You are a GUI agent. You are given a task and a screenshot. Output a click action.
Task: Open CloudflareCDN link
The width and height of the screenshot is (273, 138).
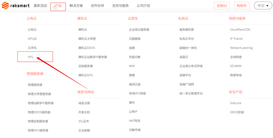(x=240, y=30)
